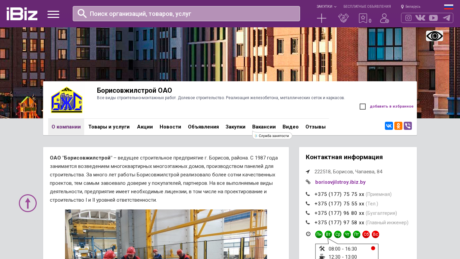Click phone icon beside Бухгалтерия number

click(x=308, y=213)
